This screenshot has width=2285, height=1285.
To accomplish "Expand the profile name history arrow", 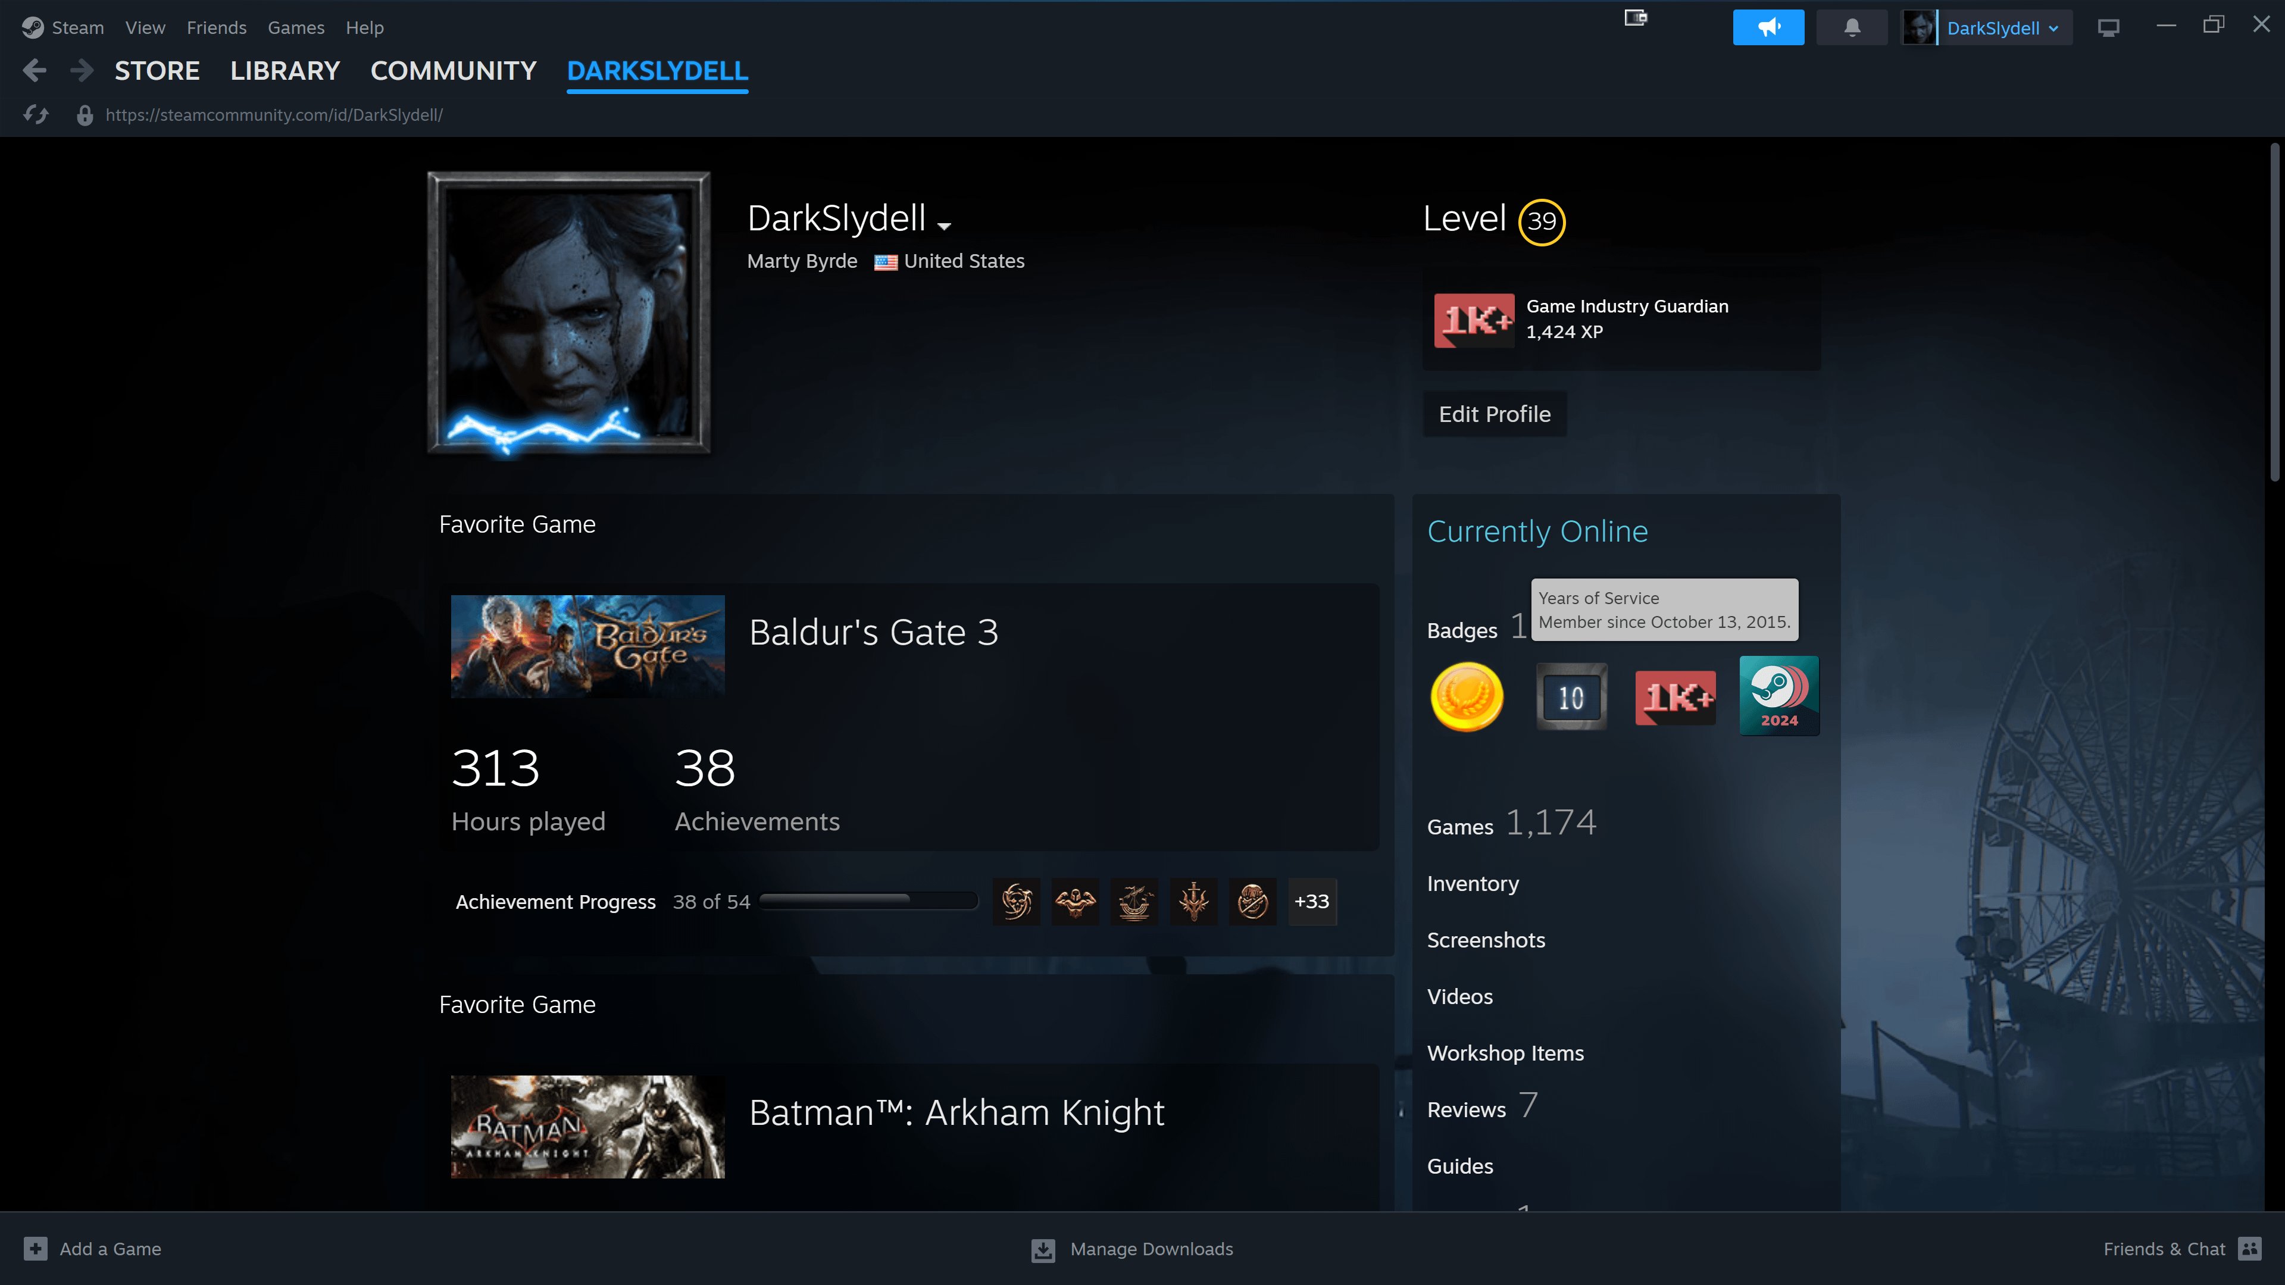I will (944, 226).
